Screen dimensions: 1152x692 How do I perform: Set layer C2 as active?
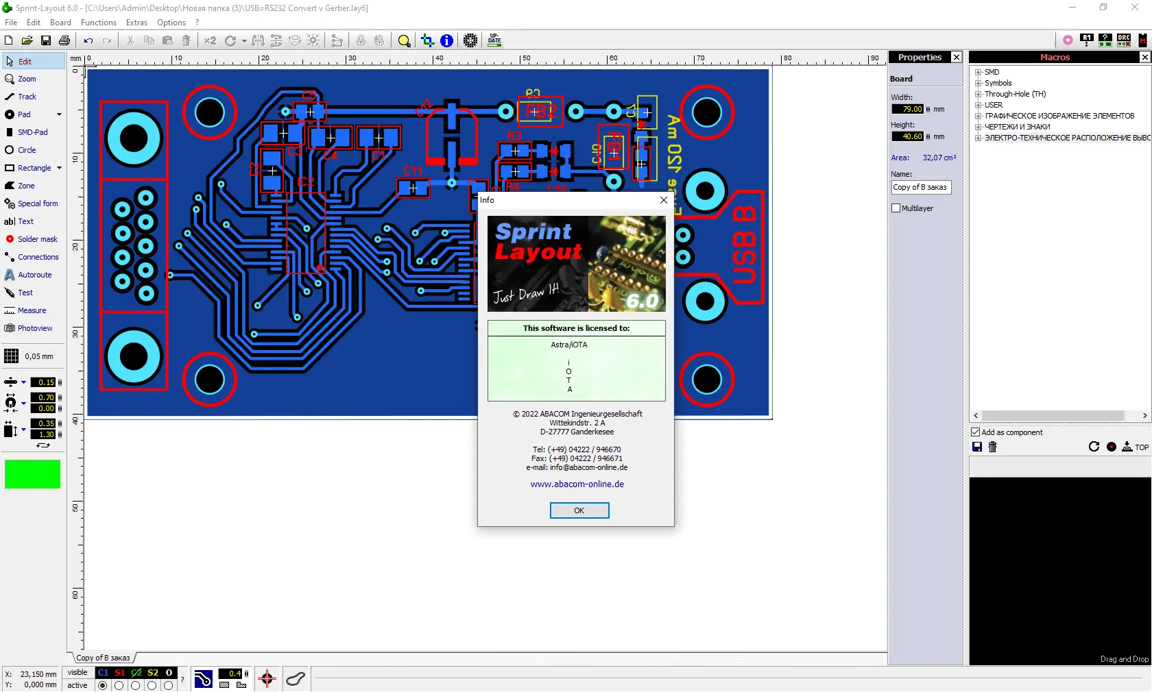tap(136, 686)
